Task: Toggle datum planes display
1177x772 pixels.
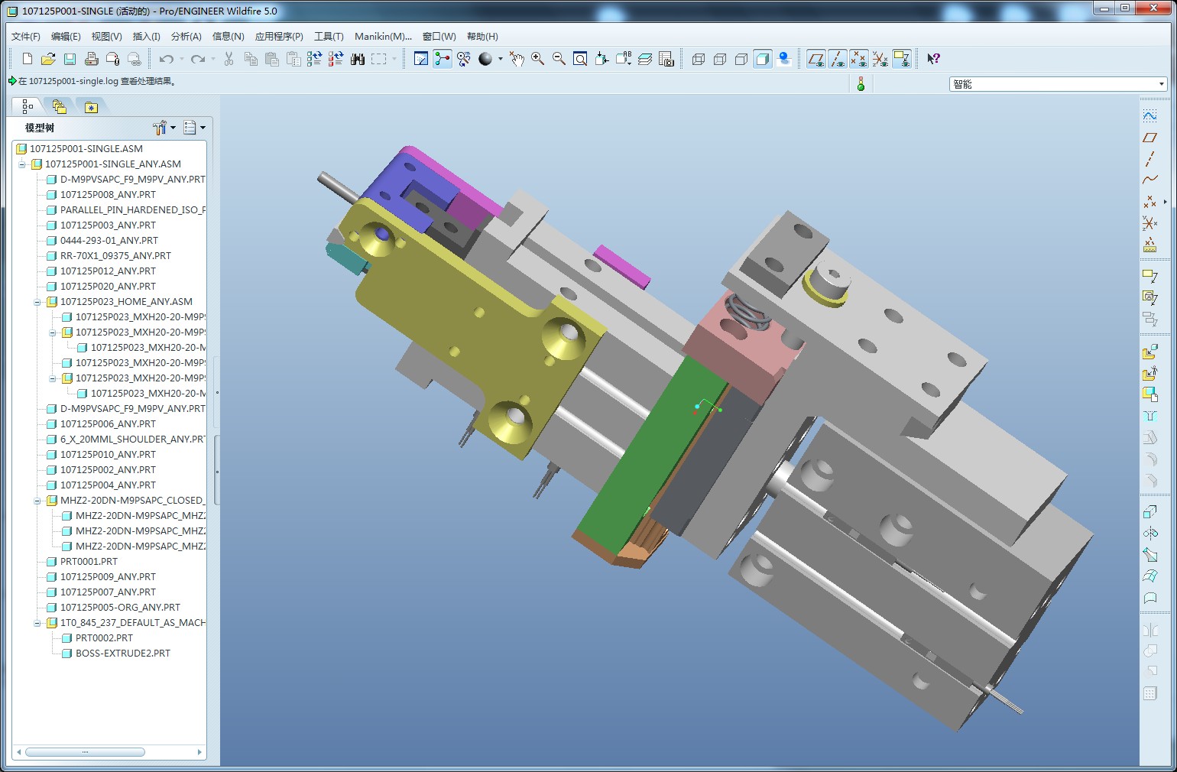Action: (x=816, y=59)
